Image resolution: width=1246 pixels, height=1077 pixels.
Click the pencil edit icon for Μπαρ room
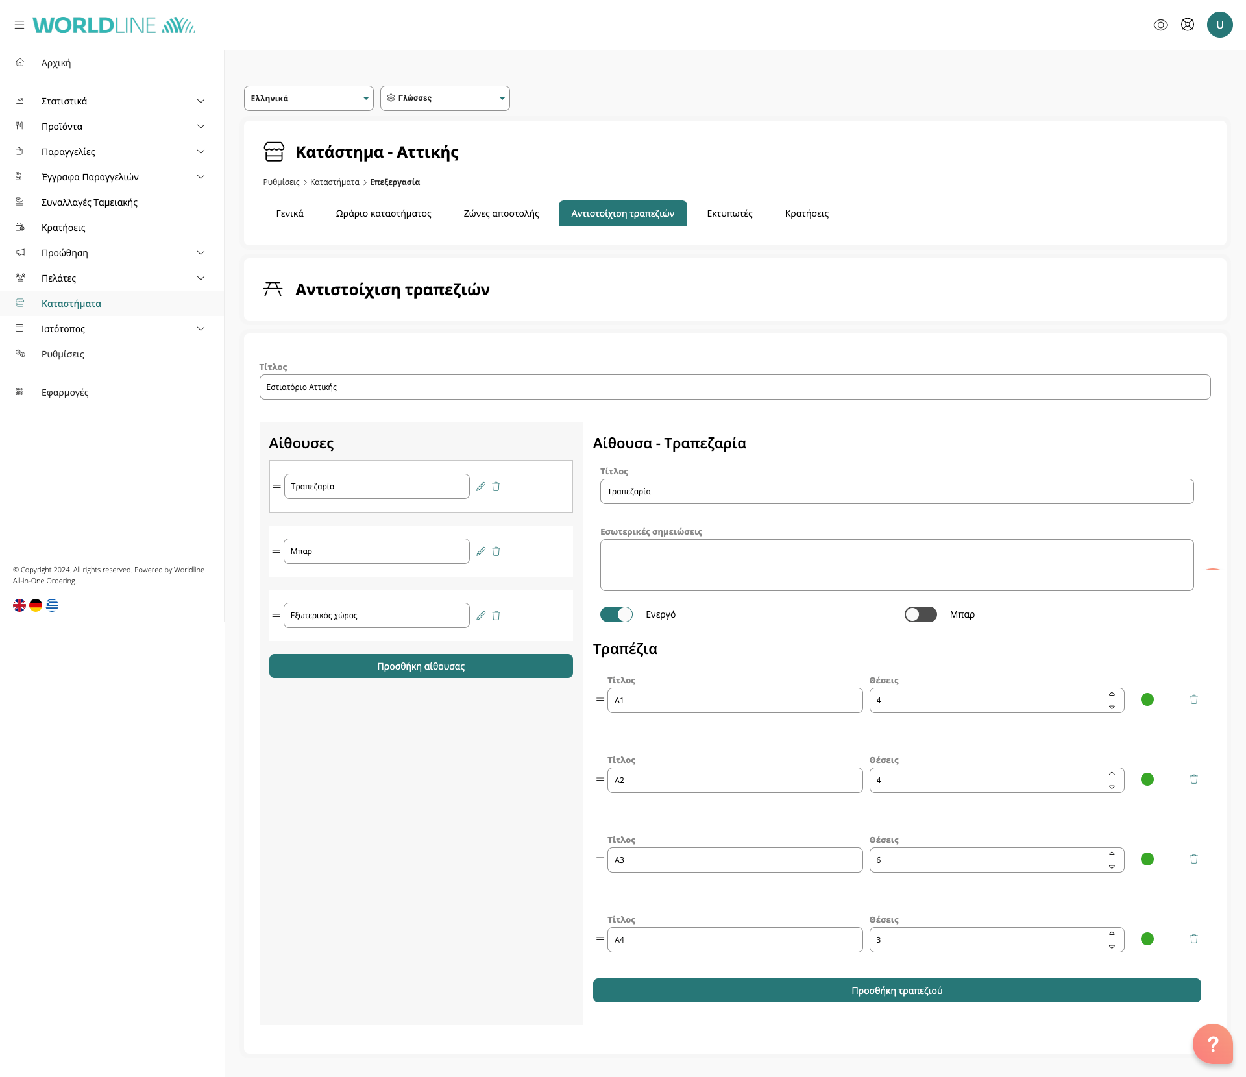pos(481,551)
